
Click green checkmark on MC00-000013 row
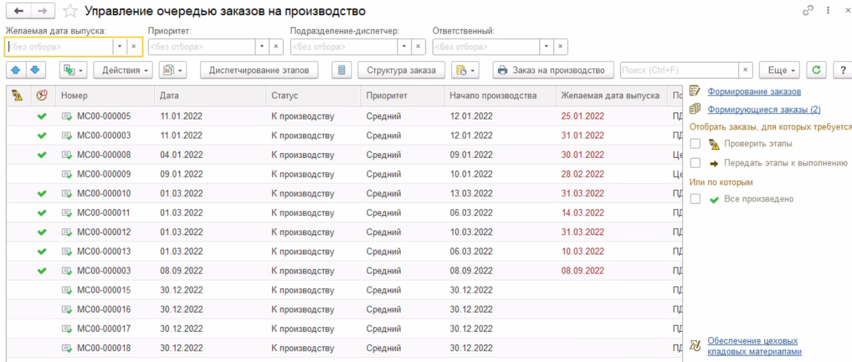[x=42, y=251]
